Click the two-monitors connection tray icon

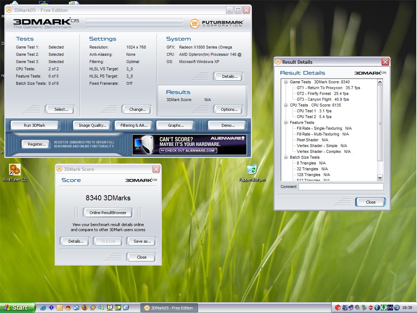point(351,308)
